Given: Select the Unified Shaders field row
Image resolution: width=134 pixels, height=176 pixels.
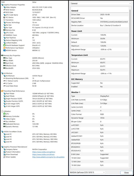Looking at the screenshot, I should coord(34,43).
